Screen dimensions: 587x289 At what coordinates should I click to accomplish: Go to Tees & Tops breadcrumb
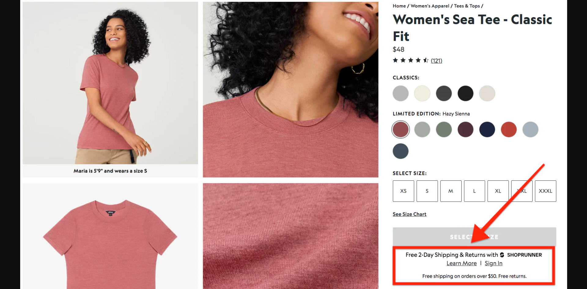tap(467, 6)
